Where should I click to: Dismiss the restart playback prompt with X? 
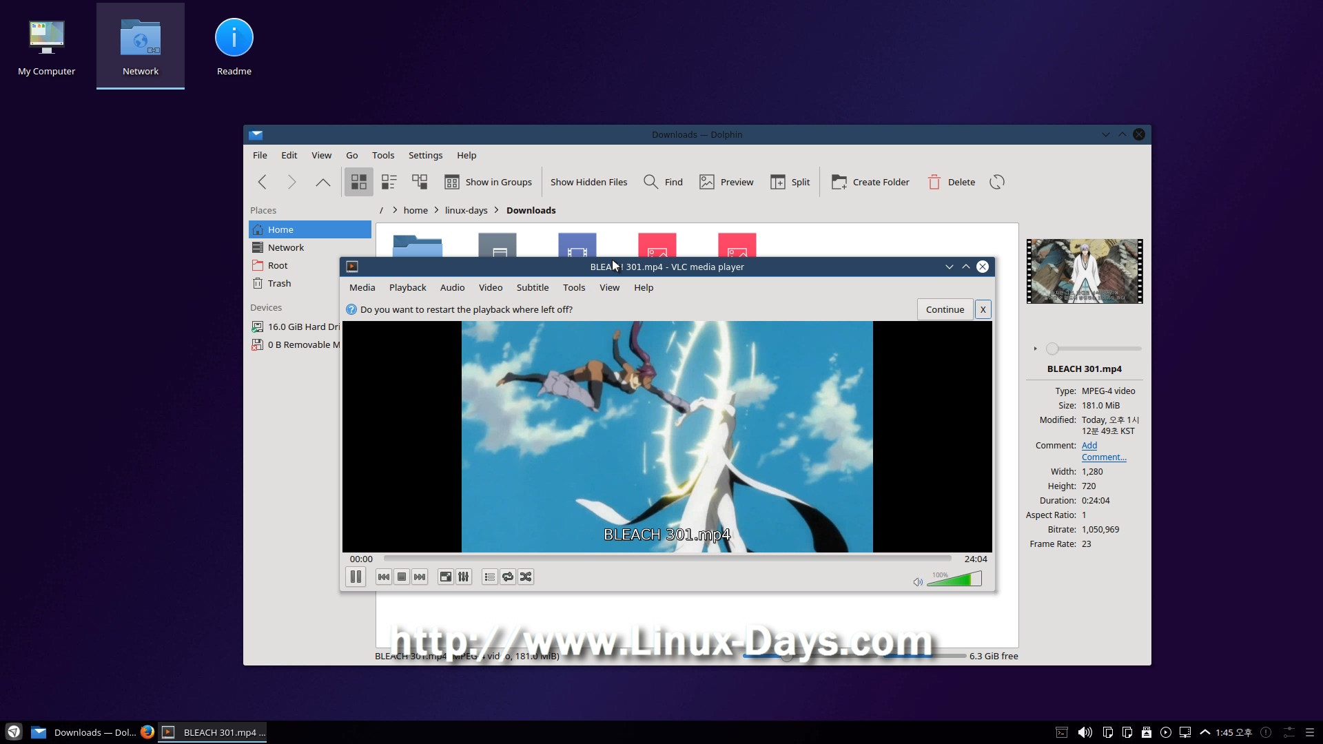(983, 309)
